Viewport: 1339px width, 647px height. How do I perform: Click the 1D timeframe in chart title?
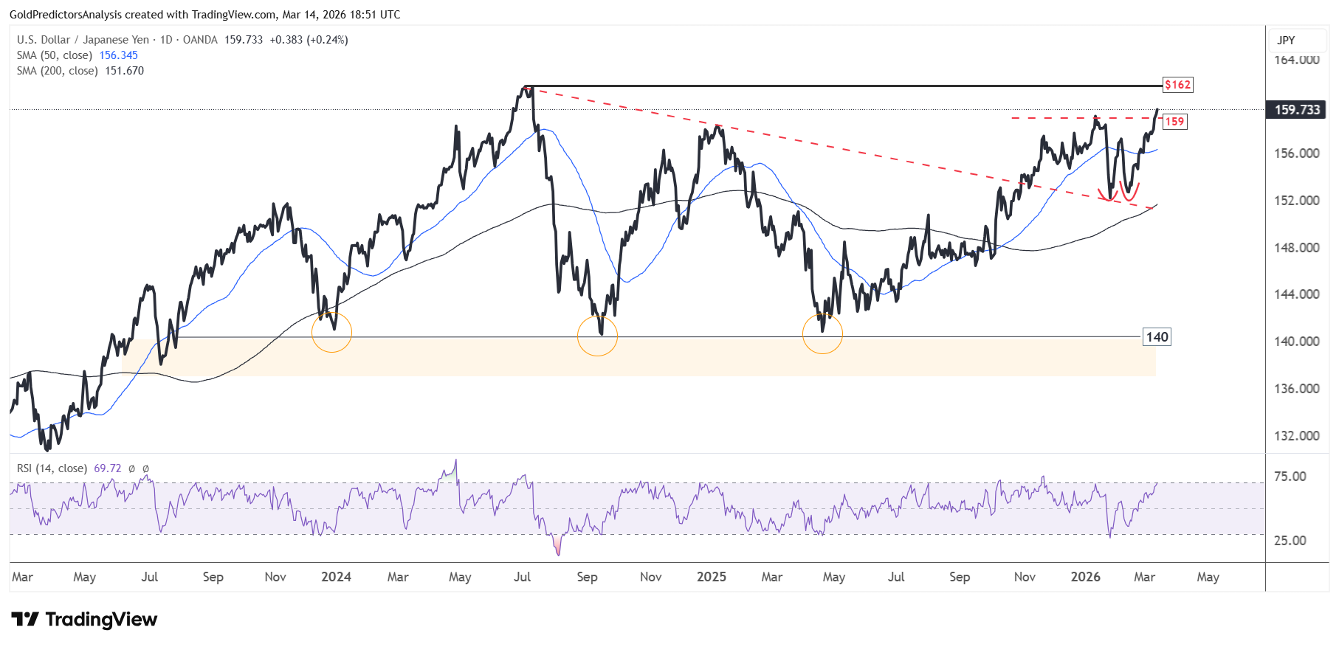click(166, 40)
